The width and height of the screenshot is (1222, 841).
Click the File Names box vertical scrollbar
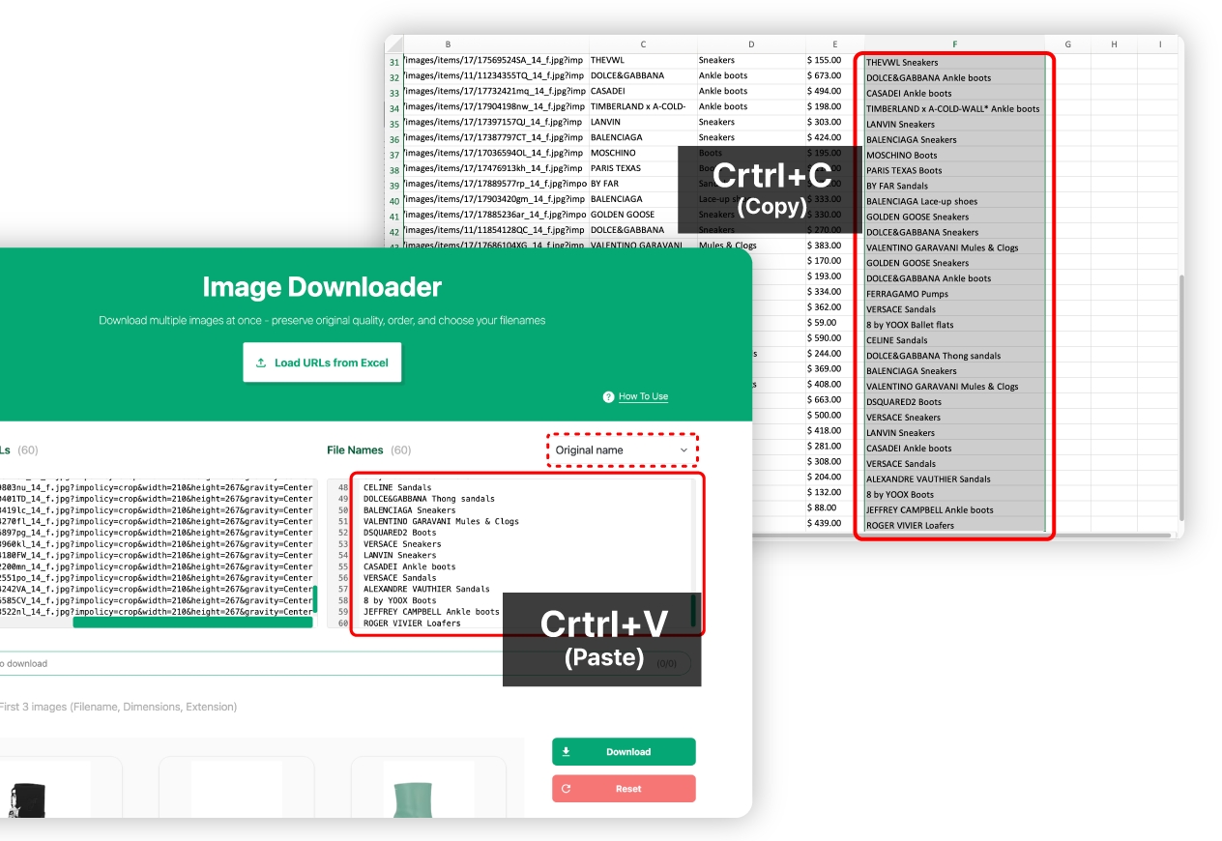pos(692,609)
